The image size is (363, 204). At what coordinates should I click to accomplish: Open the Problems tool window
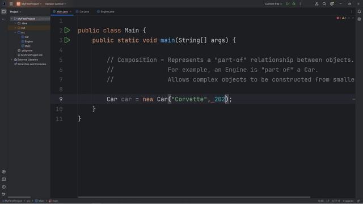point(4,186)
